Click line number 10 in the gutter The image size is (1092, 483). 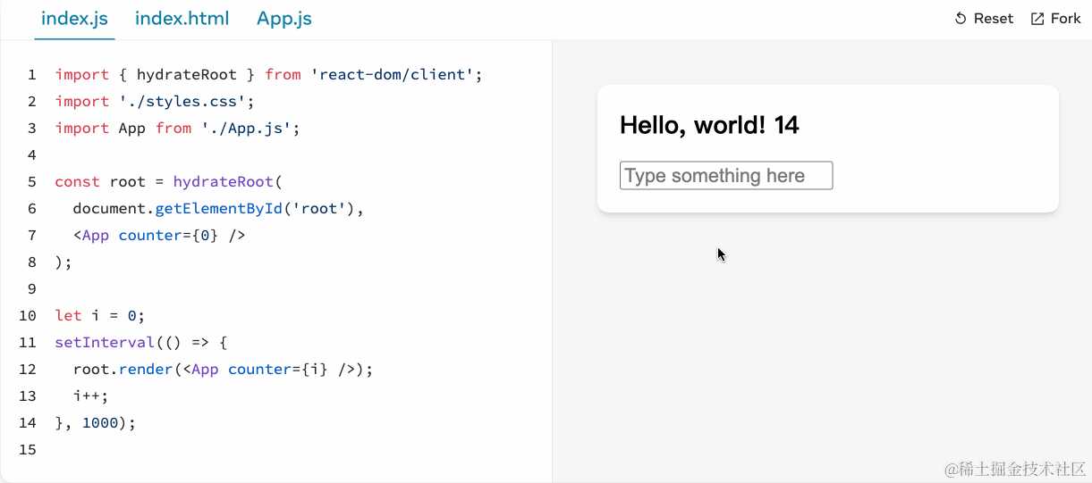point(28,316)
